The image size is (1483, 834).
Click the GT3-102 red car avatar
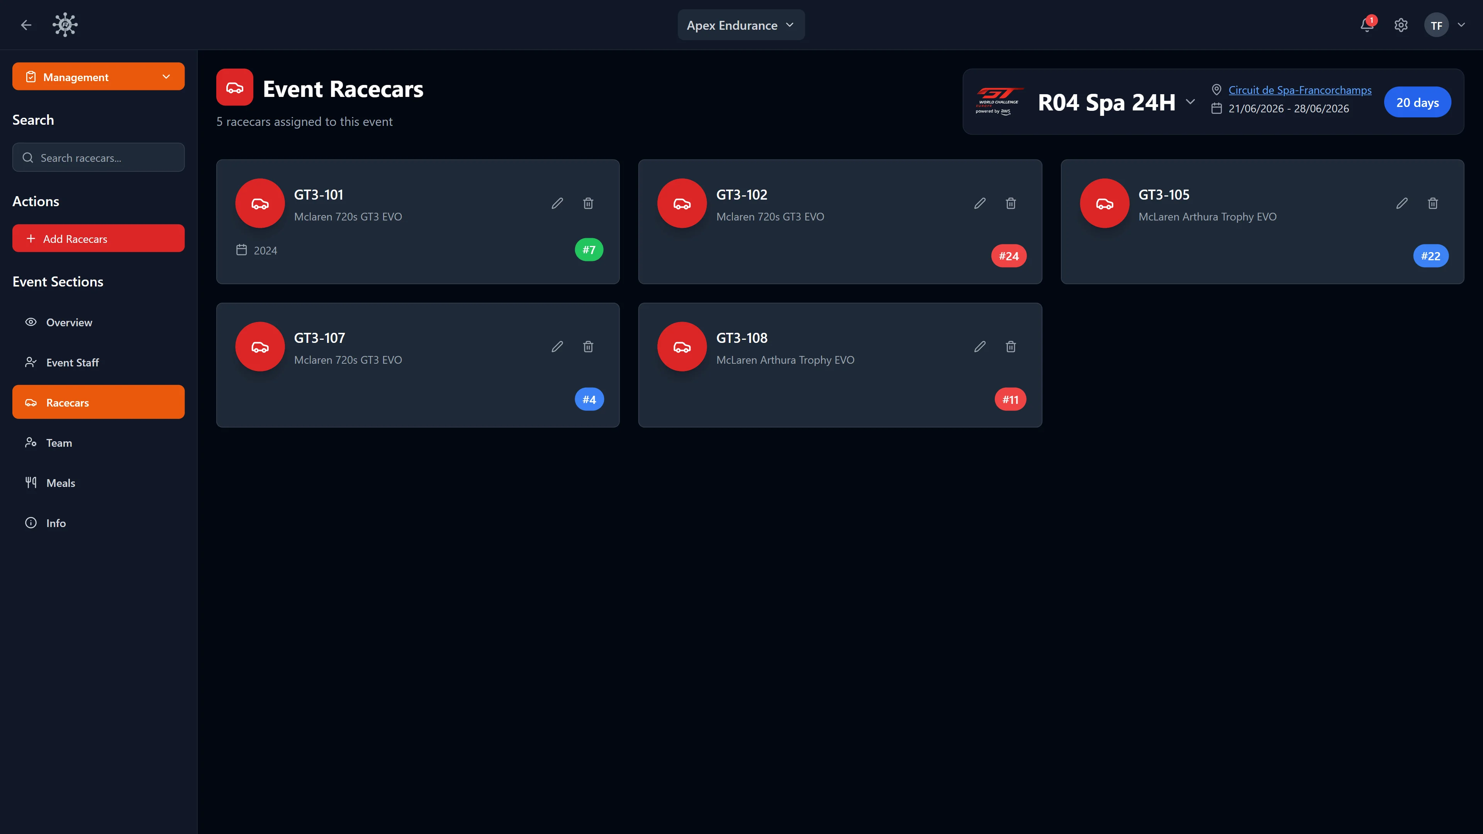[x=682, y=203]
